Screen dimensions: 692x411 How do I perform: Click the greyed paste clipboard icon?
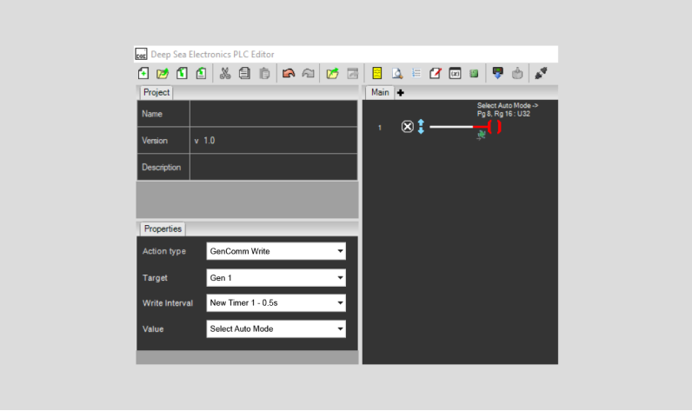[264, 73]
